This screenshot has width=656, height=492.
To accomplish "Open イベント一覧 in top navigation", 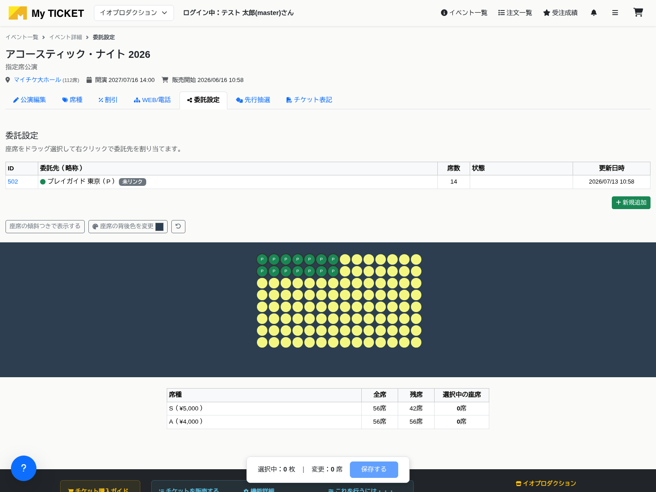I will click(464, 13).
